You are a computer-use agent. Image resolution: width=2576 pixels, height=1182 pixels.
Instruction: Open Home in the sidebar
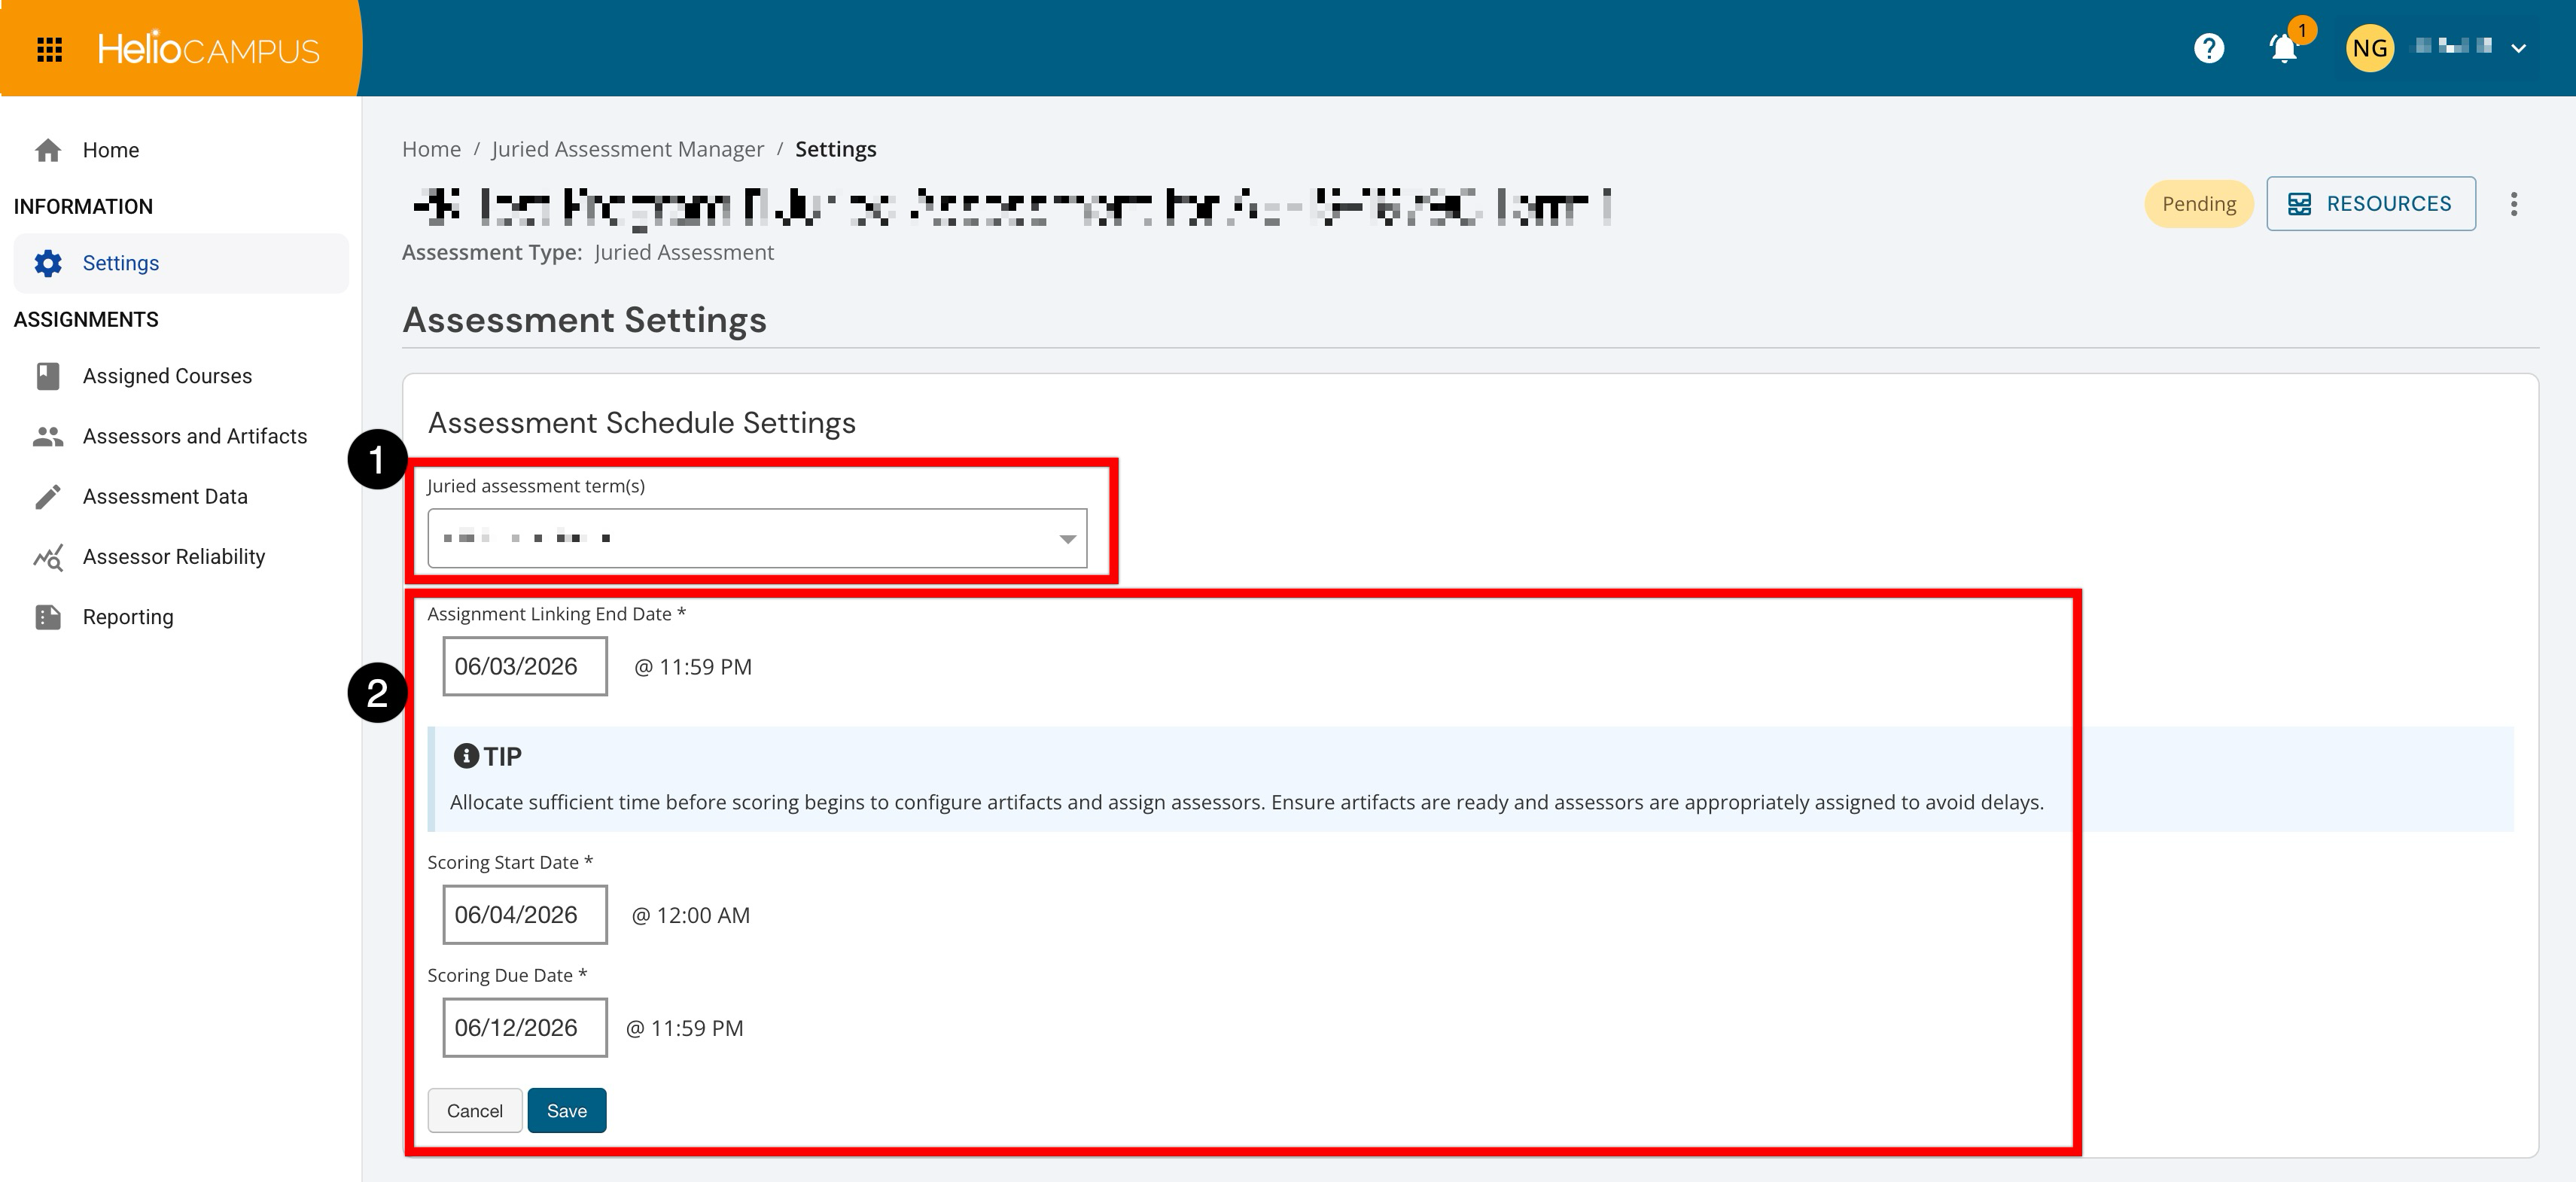click(181, 150)
